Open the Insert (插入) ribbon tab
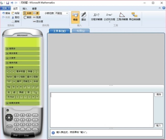Screen dimensions: 166x140 (25, 8)
